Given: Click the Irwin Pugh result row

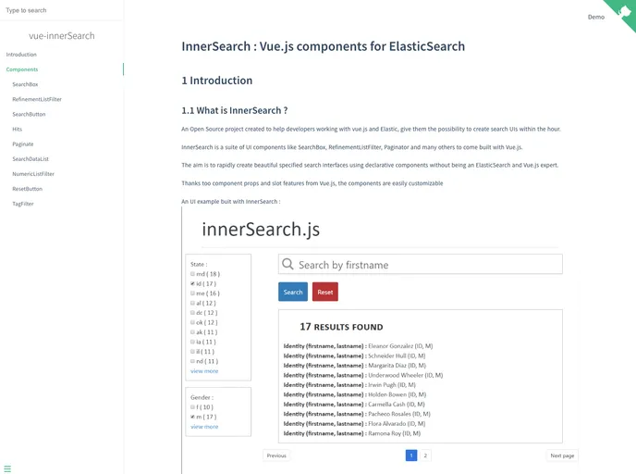Looking at the screenshot, I should pyautogui.click(x=349, y=384).
